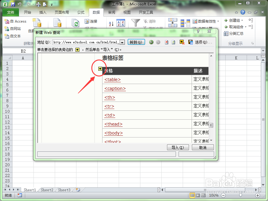Click the yellow arrow table selector next to 表格
The image size is (268, 201).
(100, 69)
